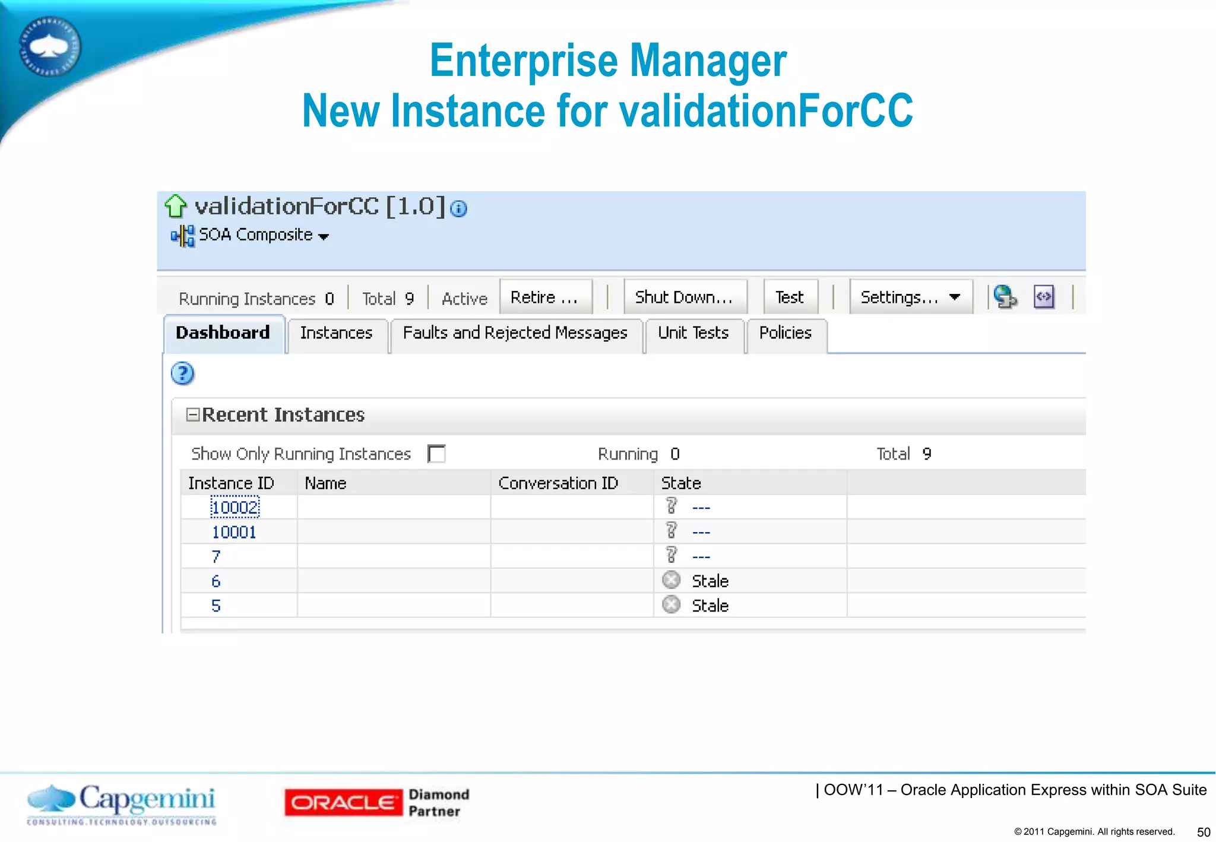This screenshot has width=1216, height=842.
Task: Enable Show Only Running Instances checkbox
Action: pos(436,454)
